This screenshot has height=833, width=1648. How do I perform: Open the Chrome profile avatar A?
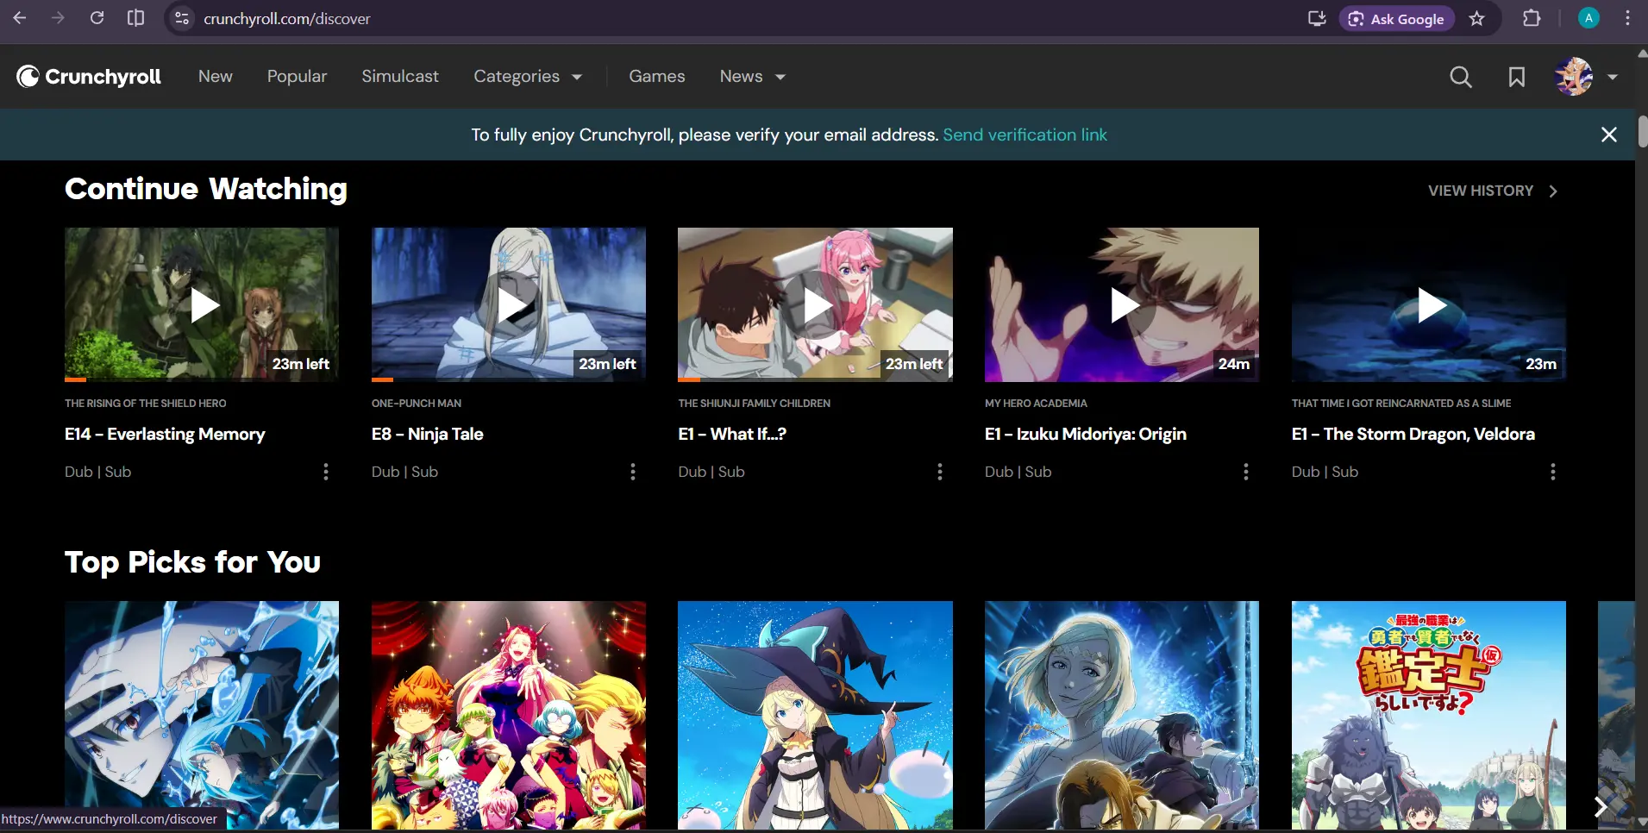click(x=1588, y=18)
